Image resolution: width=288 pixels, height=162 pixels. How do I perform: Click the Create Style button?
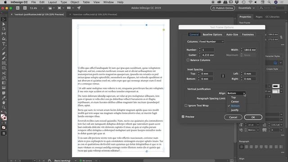(272, 69)
